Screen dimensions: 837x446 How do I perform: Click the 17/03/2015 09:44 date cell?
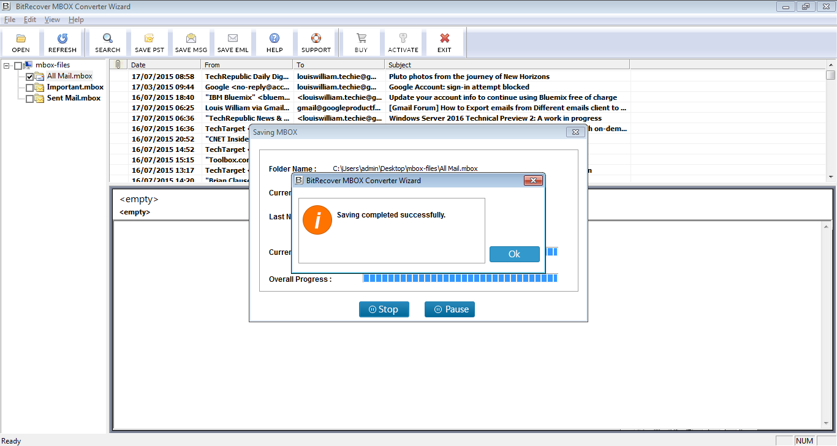pos(163,87)
